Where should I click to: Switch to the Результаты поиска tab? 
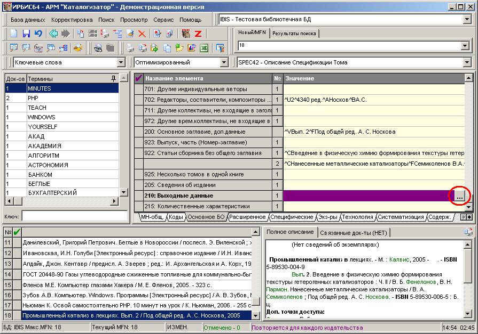293,34
